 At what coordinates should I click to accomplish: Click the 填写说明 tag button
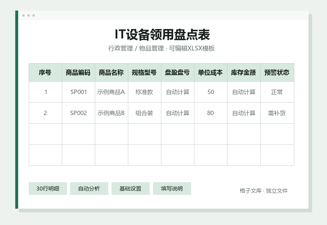pos(172,189)
